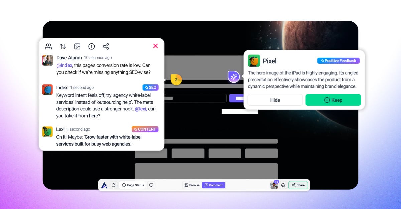
Task: Click the Atarim logo in bottom toolbar
Action: (104, 185)
